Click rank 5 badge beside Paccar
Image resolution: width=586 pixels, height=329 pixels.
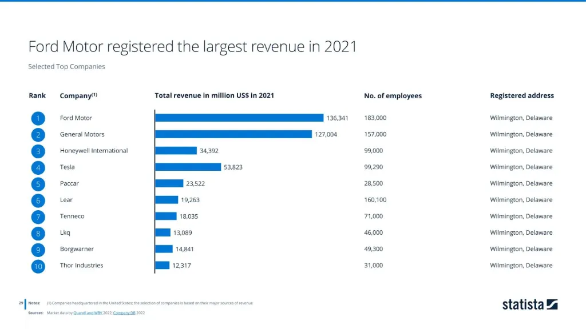tap(38, 184)
